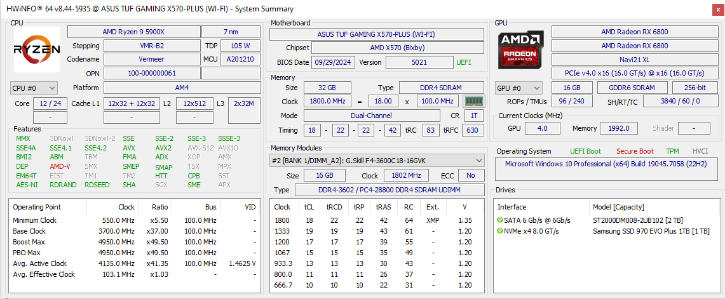This screenshot has height=299, width=725.
Task: Click the 1.4625 V VID value
Action: [x=242, y=263]
